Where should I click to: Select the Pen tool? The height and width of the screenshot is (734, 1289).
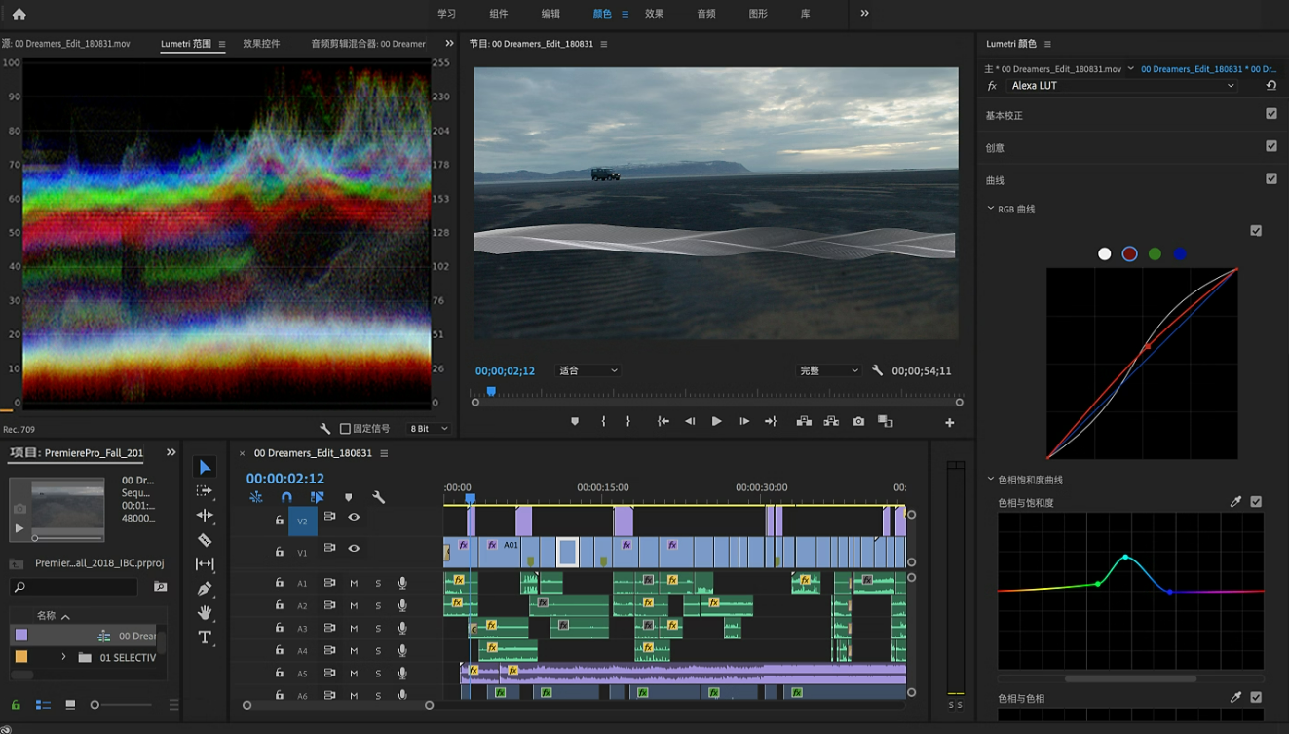click(x=205, y=589)
